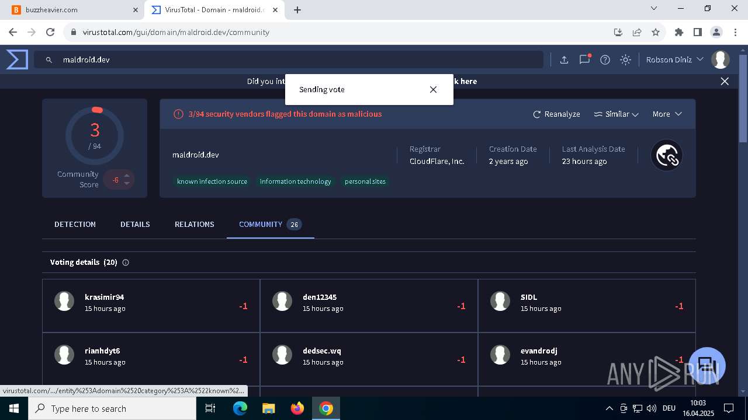
Task: Open dedsec.wq voter avatar
Action: (282, 355)
